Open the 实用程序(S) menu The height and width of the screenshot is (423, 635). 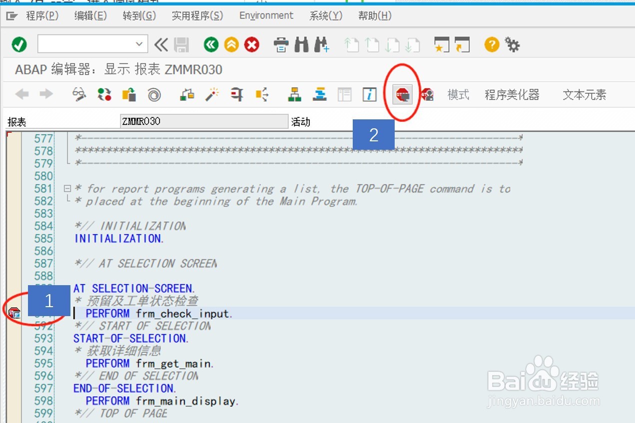coord(197,15)
